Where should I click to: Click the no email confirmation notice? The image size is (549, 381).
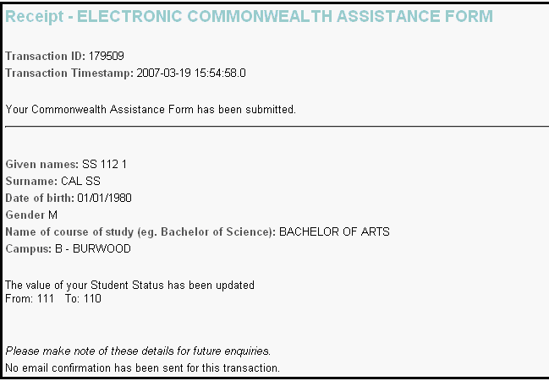click(142, 367)
